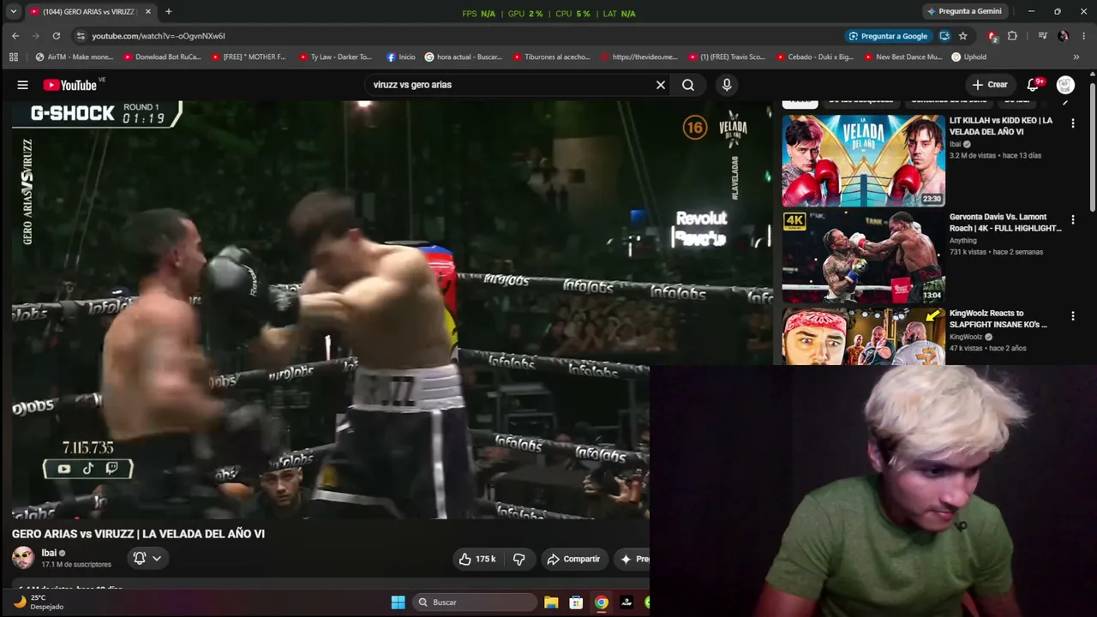Open the browser extensions puzzle icon
This screenshot has width=1097, height=617.
point(1012,36)
